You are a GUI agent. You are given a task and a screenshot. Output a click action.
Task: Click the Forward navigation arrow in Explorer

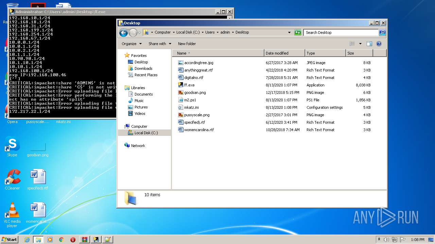pyautogui.click(x=133, y=33)
